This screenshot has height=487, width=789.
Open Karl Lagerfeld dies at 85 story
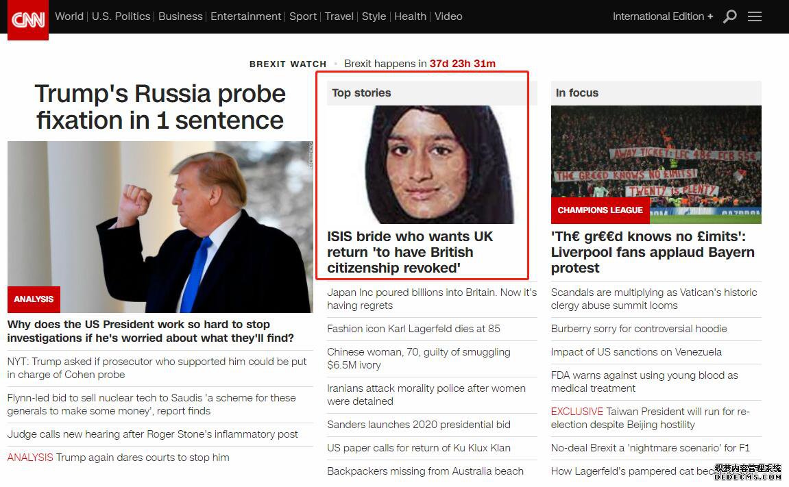413,329
